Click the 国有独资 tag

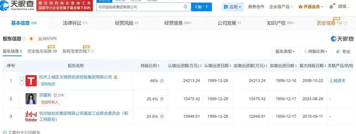point(48,84)
